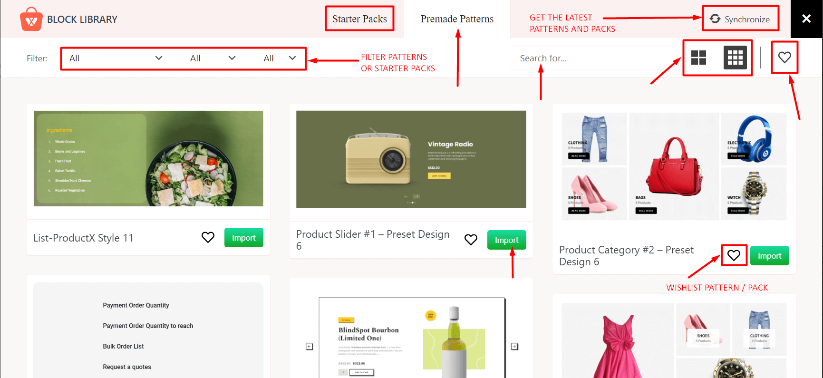Image resolution: width=823 pixels, height=378 pixels.
Task: Click the Vintage Radio slider preview thumbnail
Action: tap(411, 159)
